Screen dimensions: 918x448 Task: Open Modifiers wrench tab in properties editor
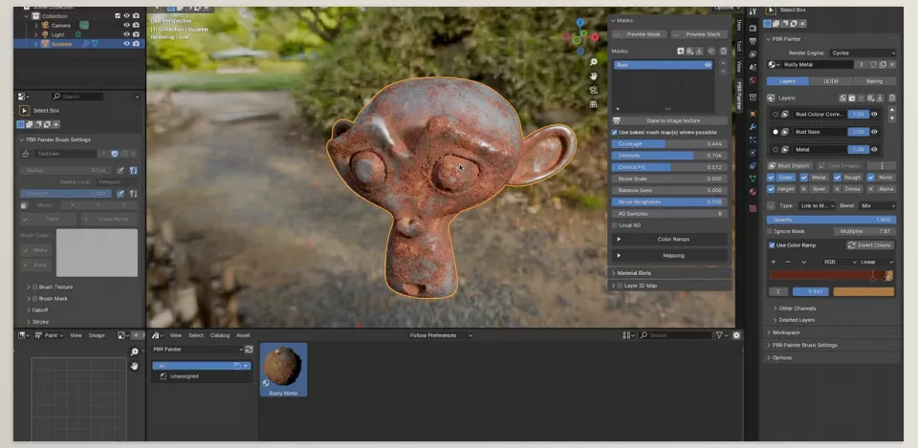coord(753,126)
